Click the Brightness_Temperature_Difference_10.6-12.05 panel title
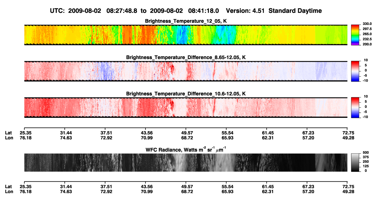 click(x=186, y=94)
